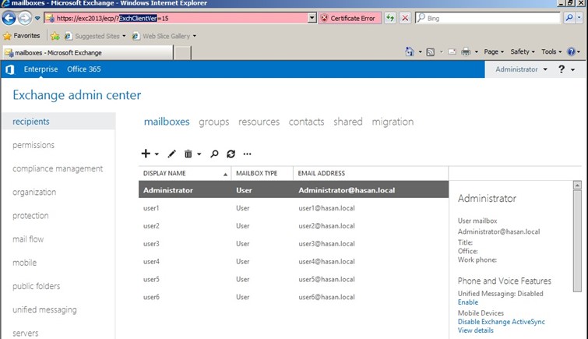The width and height of the screenshot is (588, 339).
Task: Click the Read Mail icon
Action: [452, 51]
